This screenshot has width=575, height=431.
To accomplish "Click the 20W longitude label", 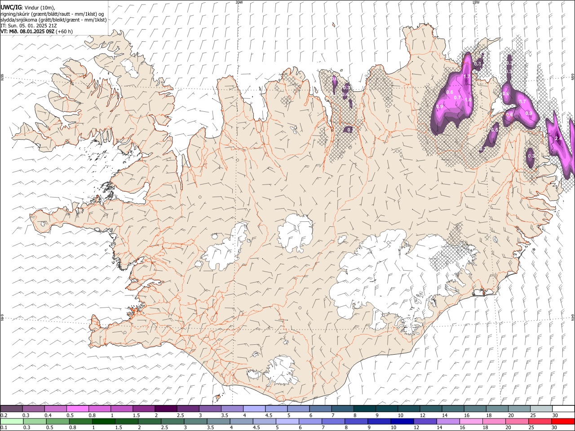I will click(239, 2).
